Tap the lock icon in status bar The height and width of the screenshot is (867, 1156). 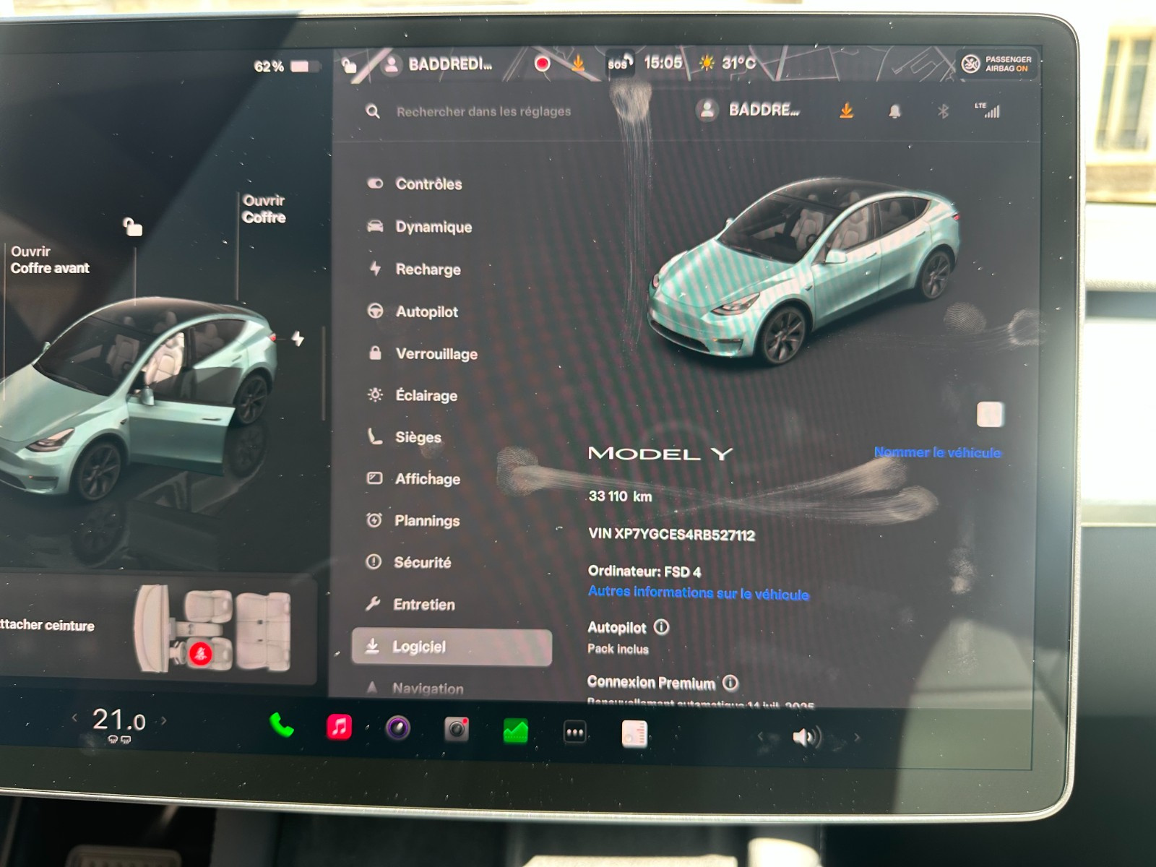349,66
